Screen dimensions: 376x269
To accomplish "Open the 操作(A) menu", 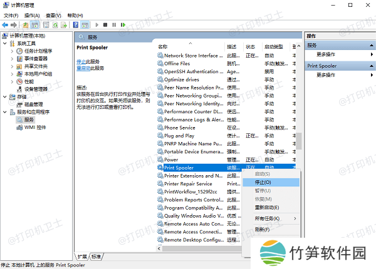I will pyautogui.click(x=31, y=15).
